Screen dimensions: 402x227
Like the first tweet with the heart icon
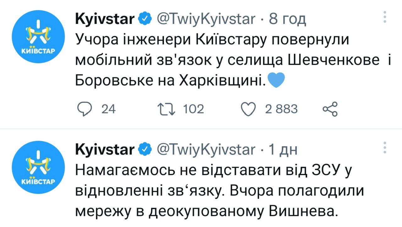pyautogui.click(x=248, y=109)
